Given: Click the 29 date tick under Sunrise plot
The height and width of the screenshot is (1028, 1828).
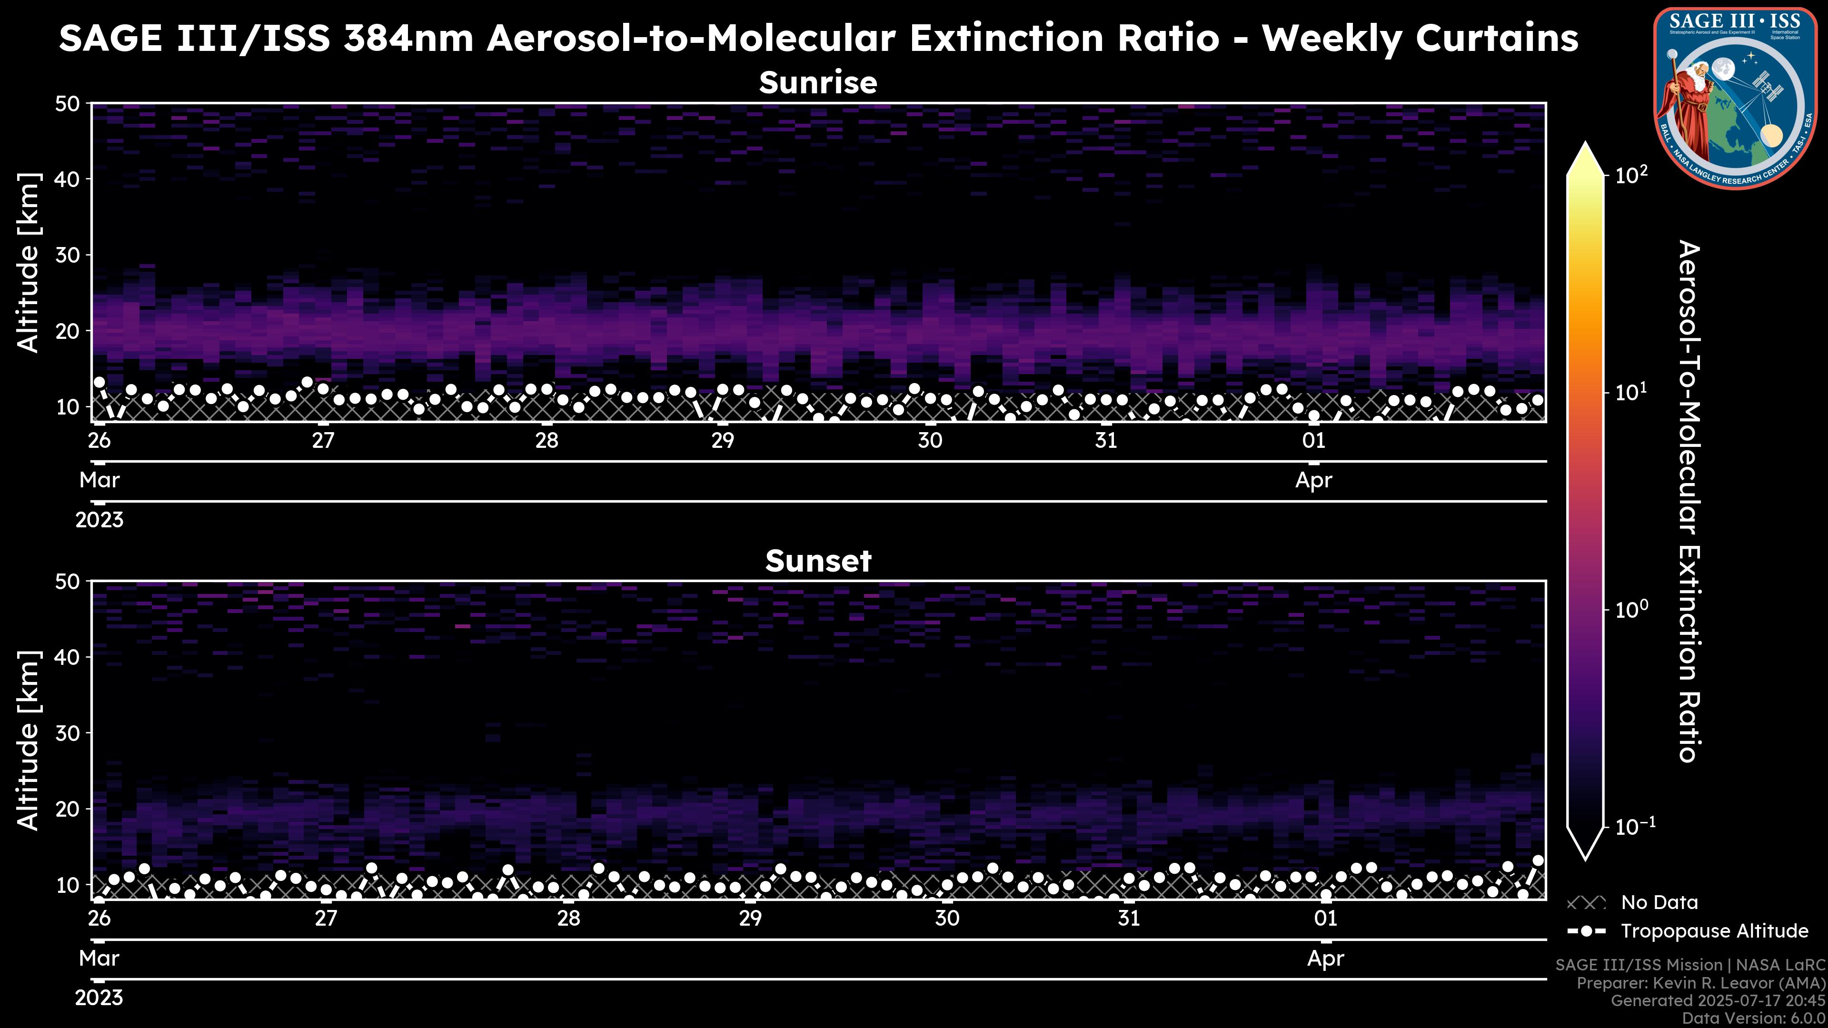Looking at the screenshot, I should pos(723,441).
